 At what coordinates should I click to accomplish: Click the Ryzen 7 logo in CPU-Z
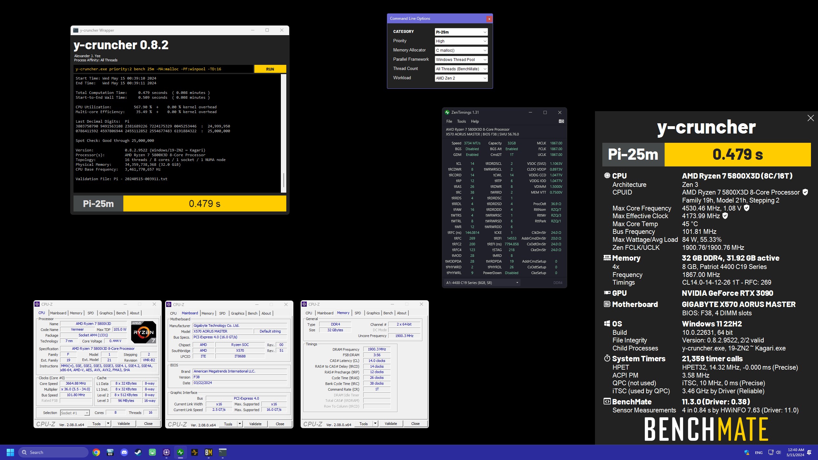pos(143,332)
